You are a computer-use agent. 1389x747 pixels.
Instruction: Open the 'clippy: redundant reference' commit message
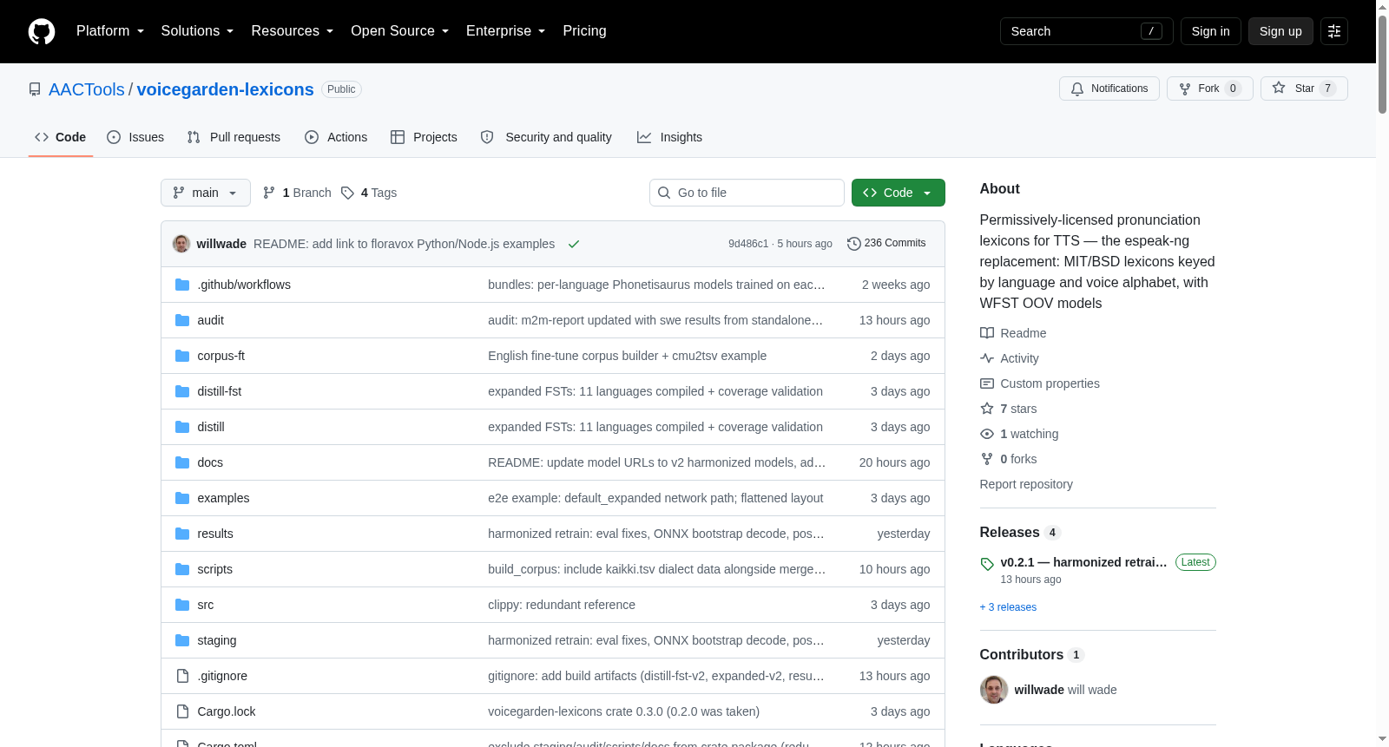pos(562,605)
